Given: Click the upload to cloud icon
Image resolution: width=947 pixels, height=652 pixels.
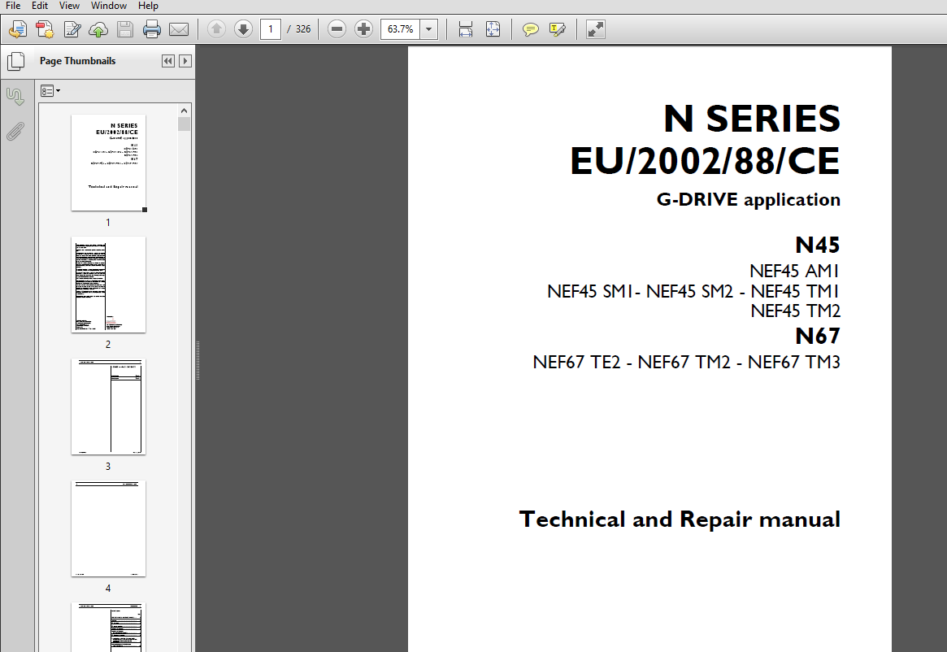Looking at the screenshot, I should pyautogui.click(x=98, y=29).
